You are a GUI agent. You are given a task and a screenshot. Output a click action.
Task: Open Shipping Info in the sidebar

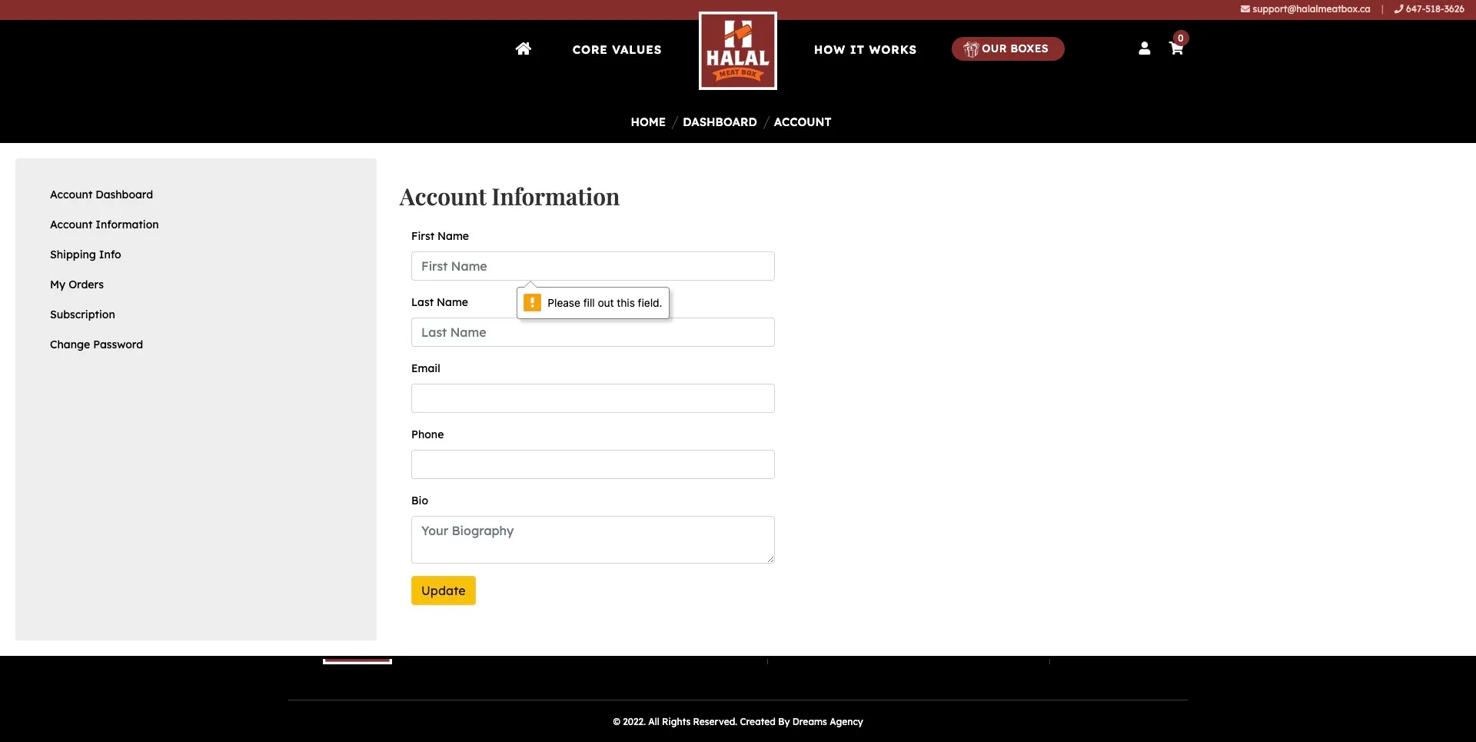85,255
